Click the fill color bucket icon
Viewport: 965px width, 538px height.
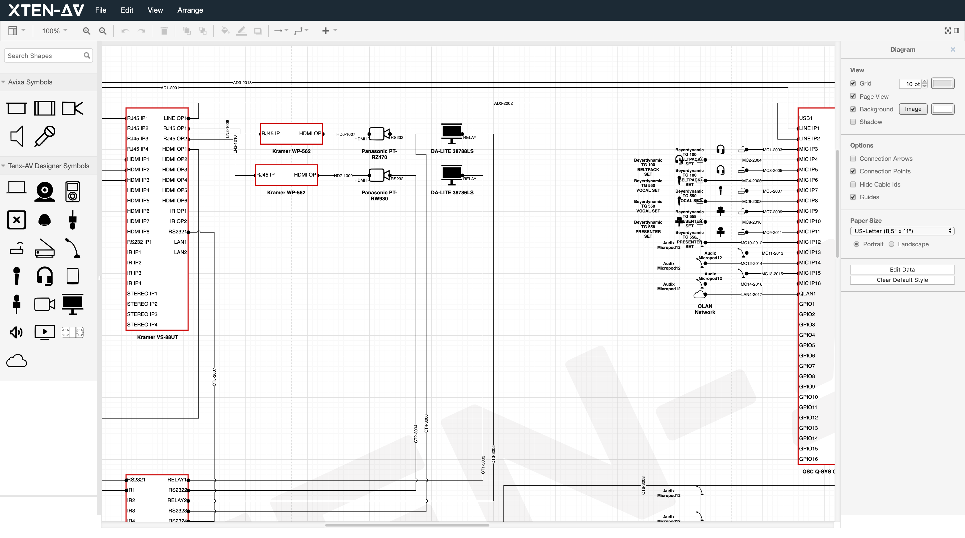[225, 31]
